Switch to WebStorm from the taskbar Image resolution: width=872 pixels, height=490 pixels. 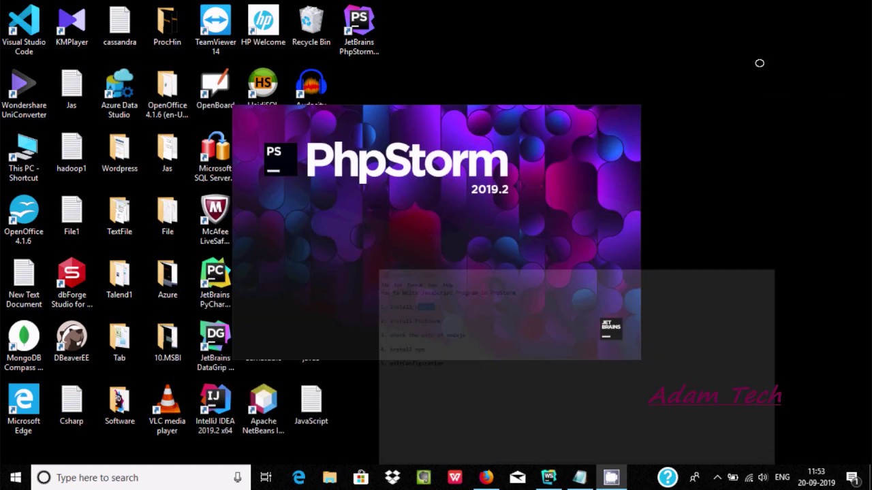(549, 477)
